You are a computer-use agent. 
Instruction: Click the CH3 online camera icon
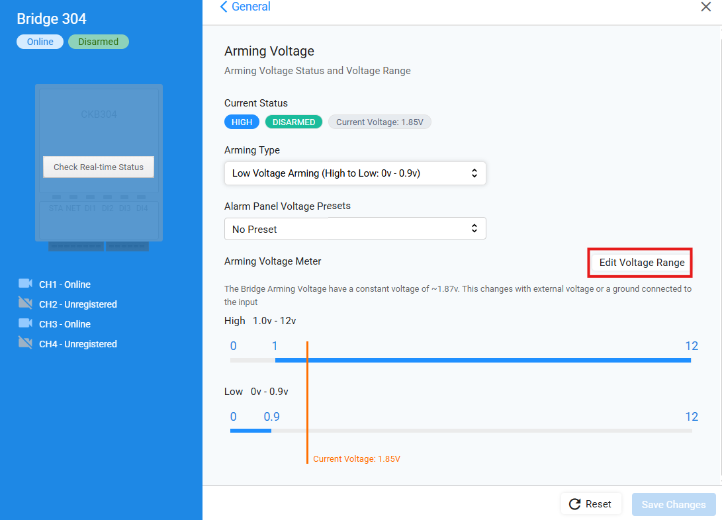(x=25, y=324)
